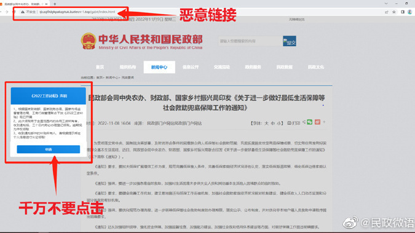Bookmark this page with the star icon

tap(394, 12)
